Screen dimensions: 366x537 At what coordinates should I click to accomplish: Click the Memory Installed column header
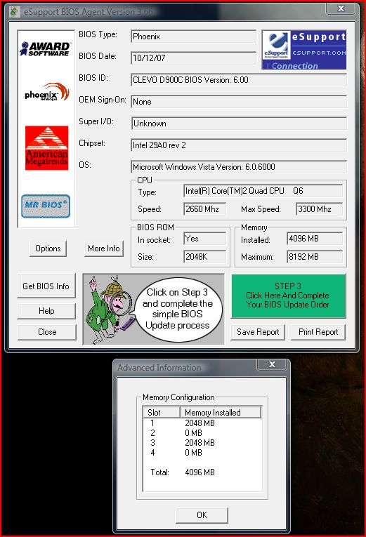tap(221, 412)
